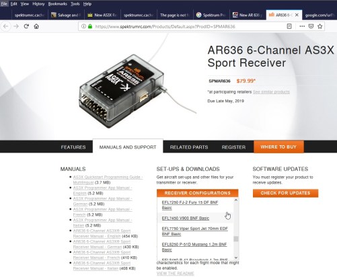The image size is (337, 277).
Task: Open the page actions three-dots menu
Action: tap(302, 26)
